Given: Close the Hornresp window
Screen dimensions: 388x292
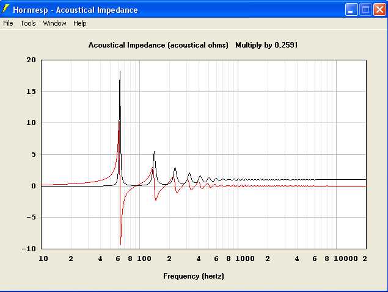Looking at the screenshot, I should (378, 10).
